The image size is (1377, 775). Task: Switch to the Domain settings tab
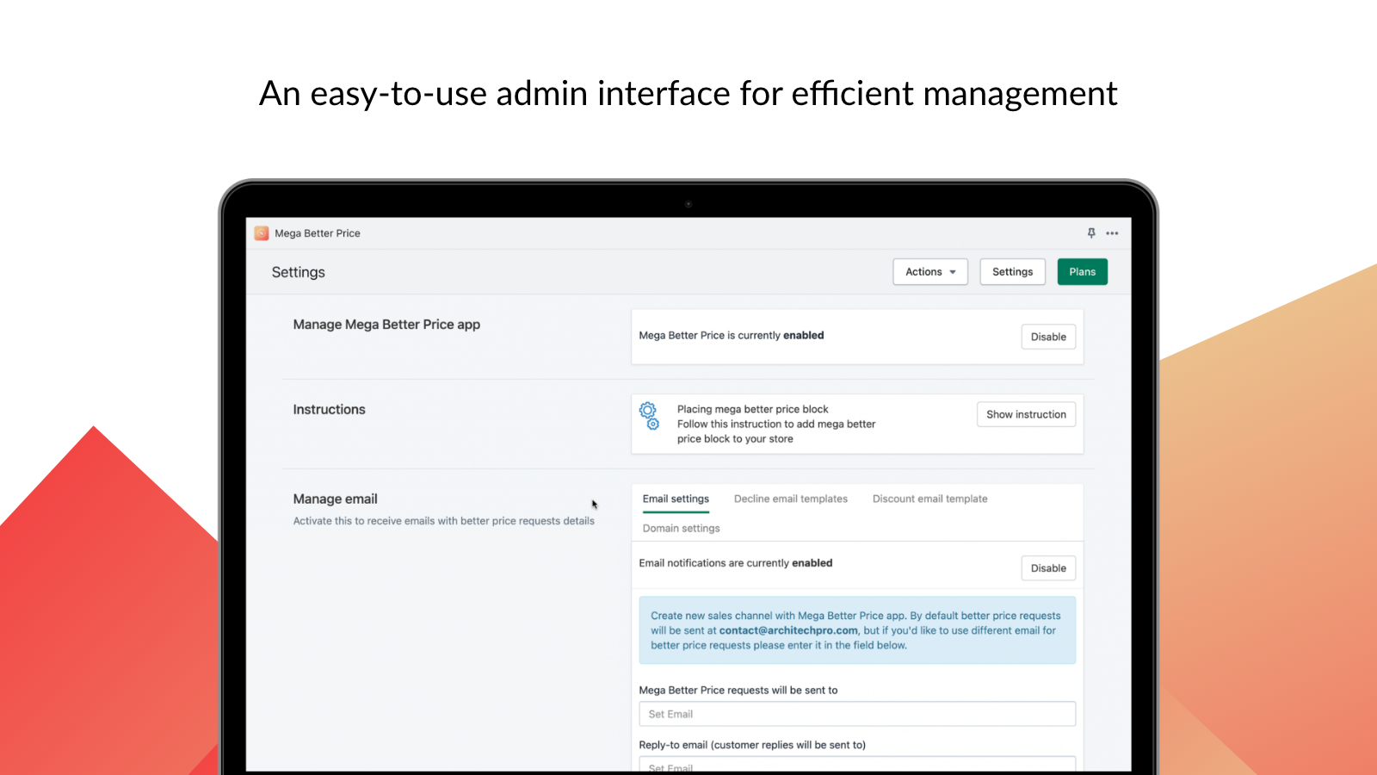[681, 529]
